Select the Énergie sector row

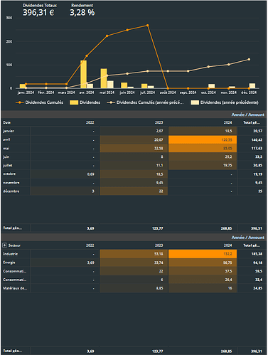[134, 263]
